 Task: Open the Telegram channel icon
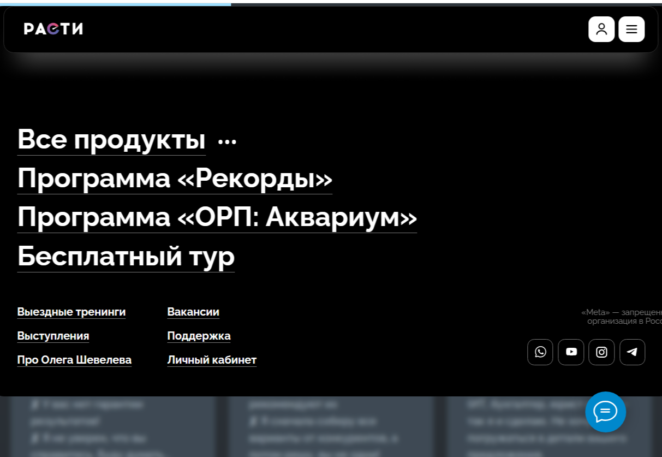[x=632, y=352]
